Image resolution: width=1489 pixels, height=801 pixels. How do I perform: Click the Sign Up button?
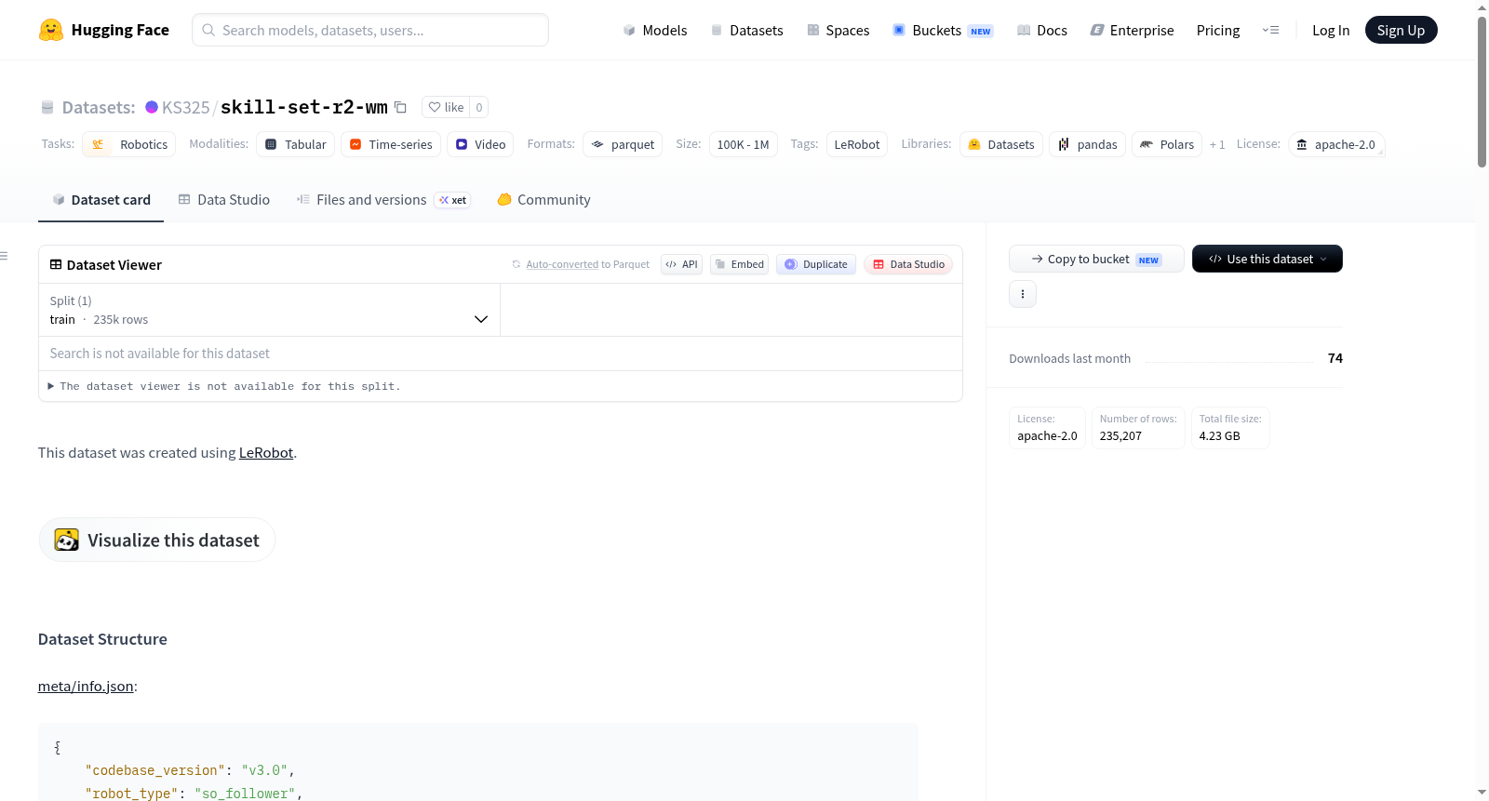tap(1402, 30)
